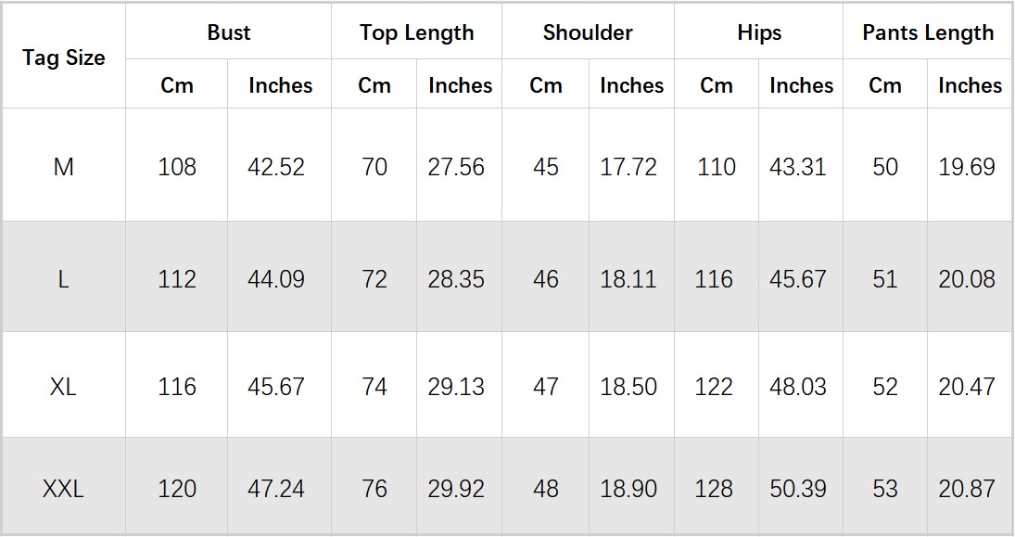Click the Top Length header

[416, 32]
